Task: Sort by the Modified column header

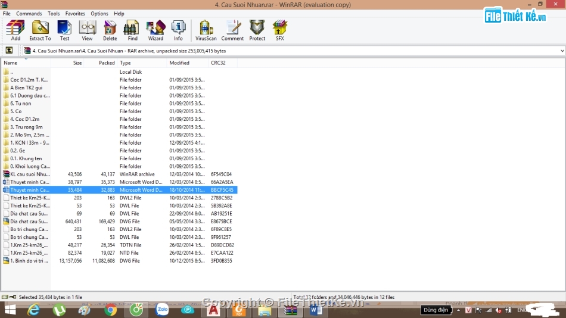Action: [188, 63]
